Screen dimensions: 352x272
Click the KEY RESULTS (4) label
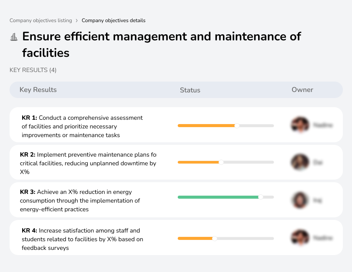pyautogui.click(x=33, y=70)
